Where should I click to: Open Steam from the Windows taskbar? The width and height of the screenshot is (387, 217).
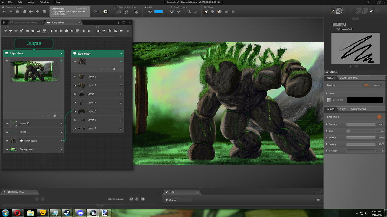67,213
